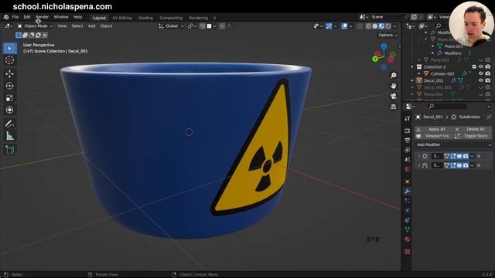Click the Apply All button
The height and width of the screenshot is (278, 495).
[434, 129]
